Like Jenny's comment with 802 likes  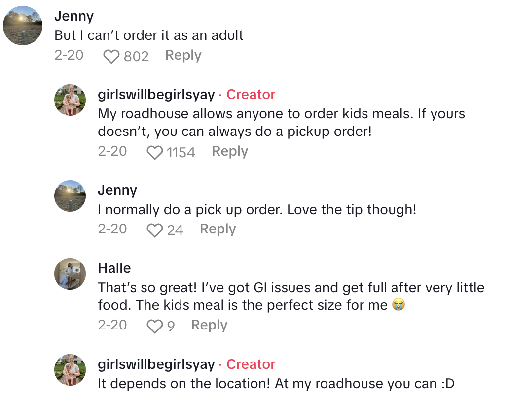pos(111,56)
